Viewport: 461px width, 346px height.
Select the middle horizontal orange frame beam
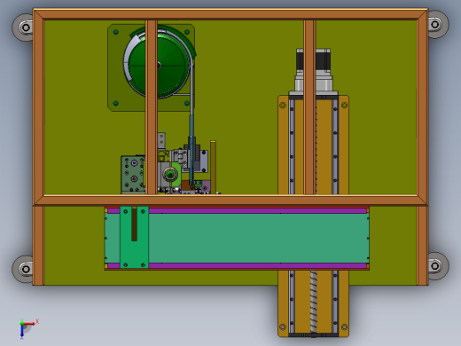[x=230, y=201]
